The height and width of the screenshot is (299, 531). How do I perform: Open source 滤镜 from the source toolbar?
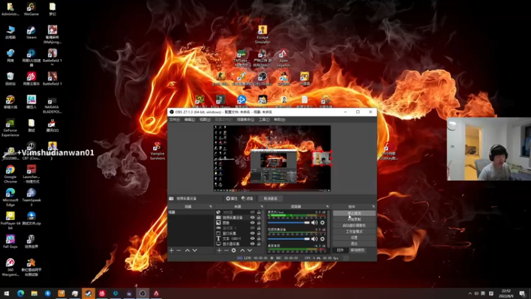247,199
